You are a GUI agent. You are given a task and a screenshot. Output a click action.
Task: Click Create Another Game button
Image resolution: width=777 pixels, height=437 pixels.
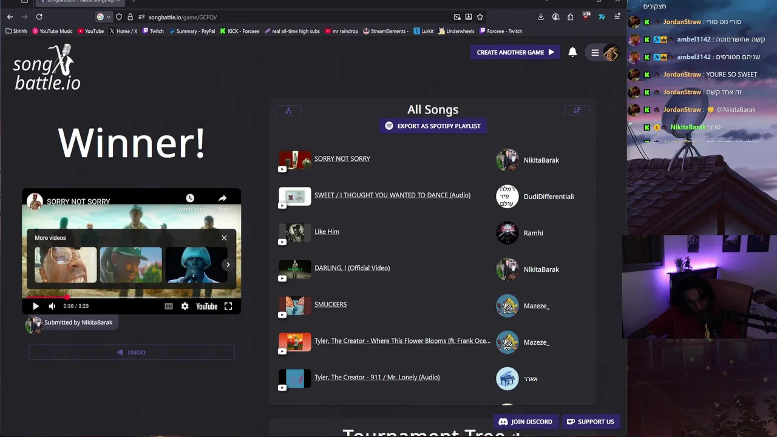point(515,52)
